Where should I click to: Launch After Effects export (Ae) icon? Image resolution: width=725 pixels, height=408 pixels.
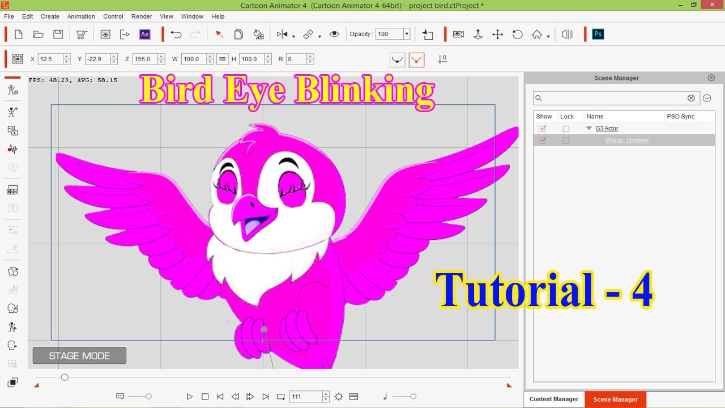[x=144, y=35]
